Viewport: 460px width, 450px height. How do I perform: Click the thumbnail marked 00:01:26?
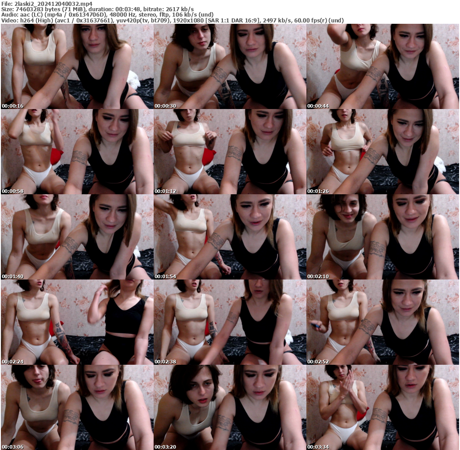383,151
